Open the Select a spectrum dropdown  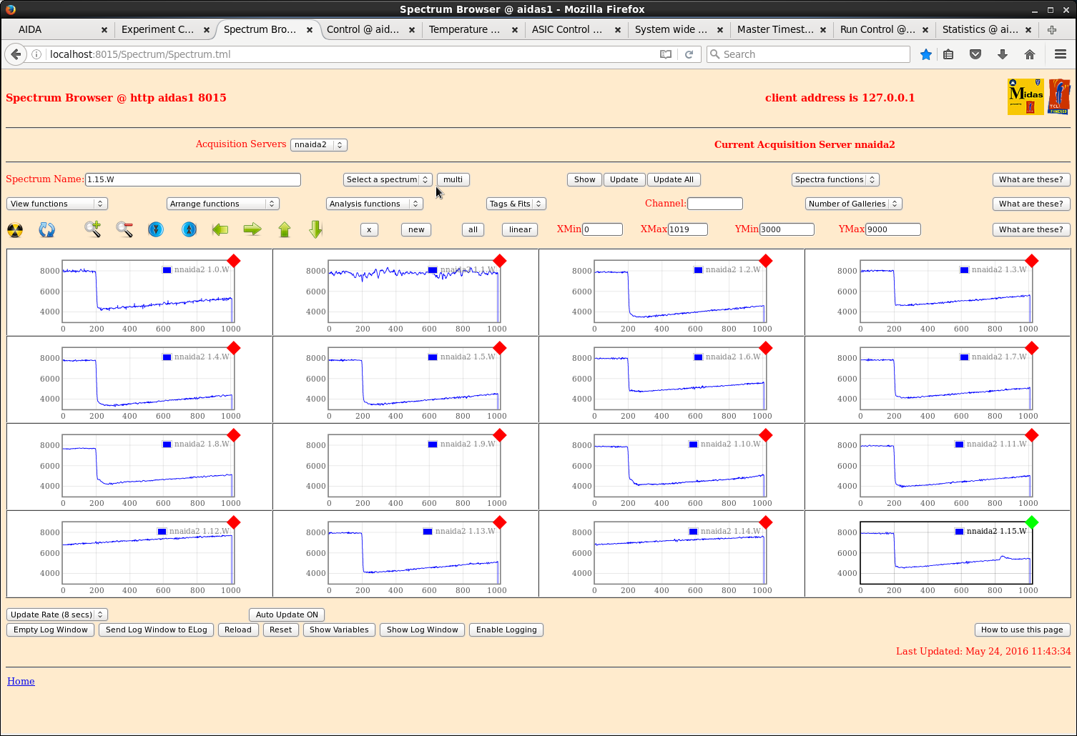[388, 179]
